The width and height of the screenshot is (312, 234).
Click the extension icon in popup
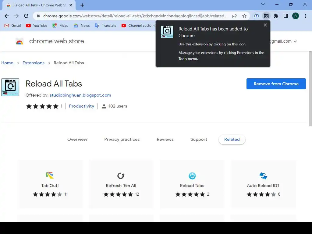167,32
